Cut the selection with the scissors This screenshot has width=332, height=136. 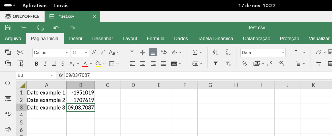20,52
